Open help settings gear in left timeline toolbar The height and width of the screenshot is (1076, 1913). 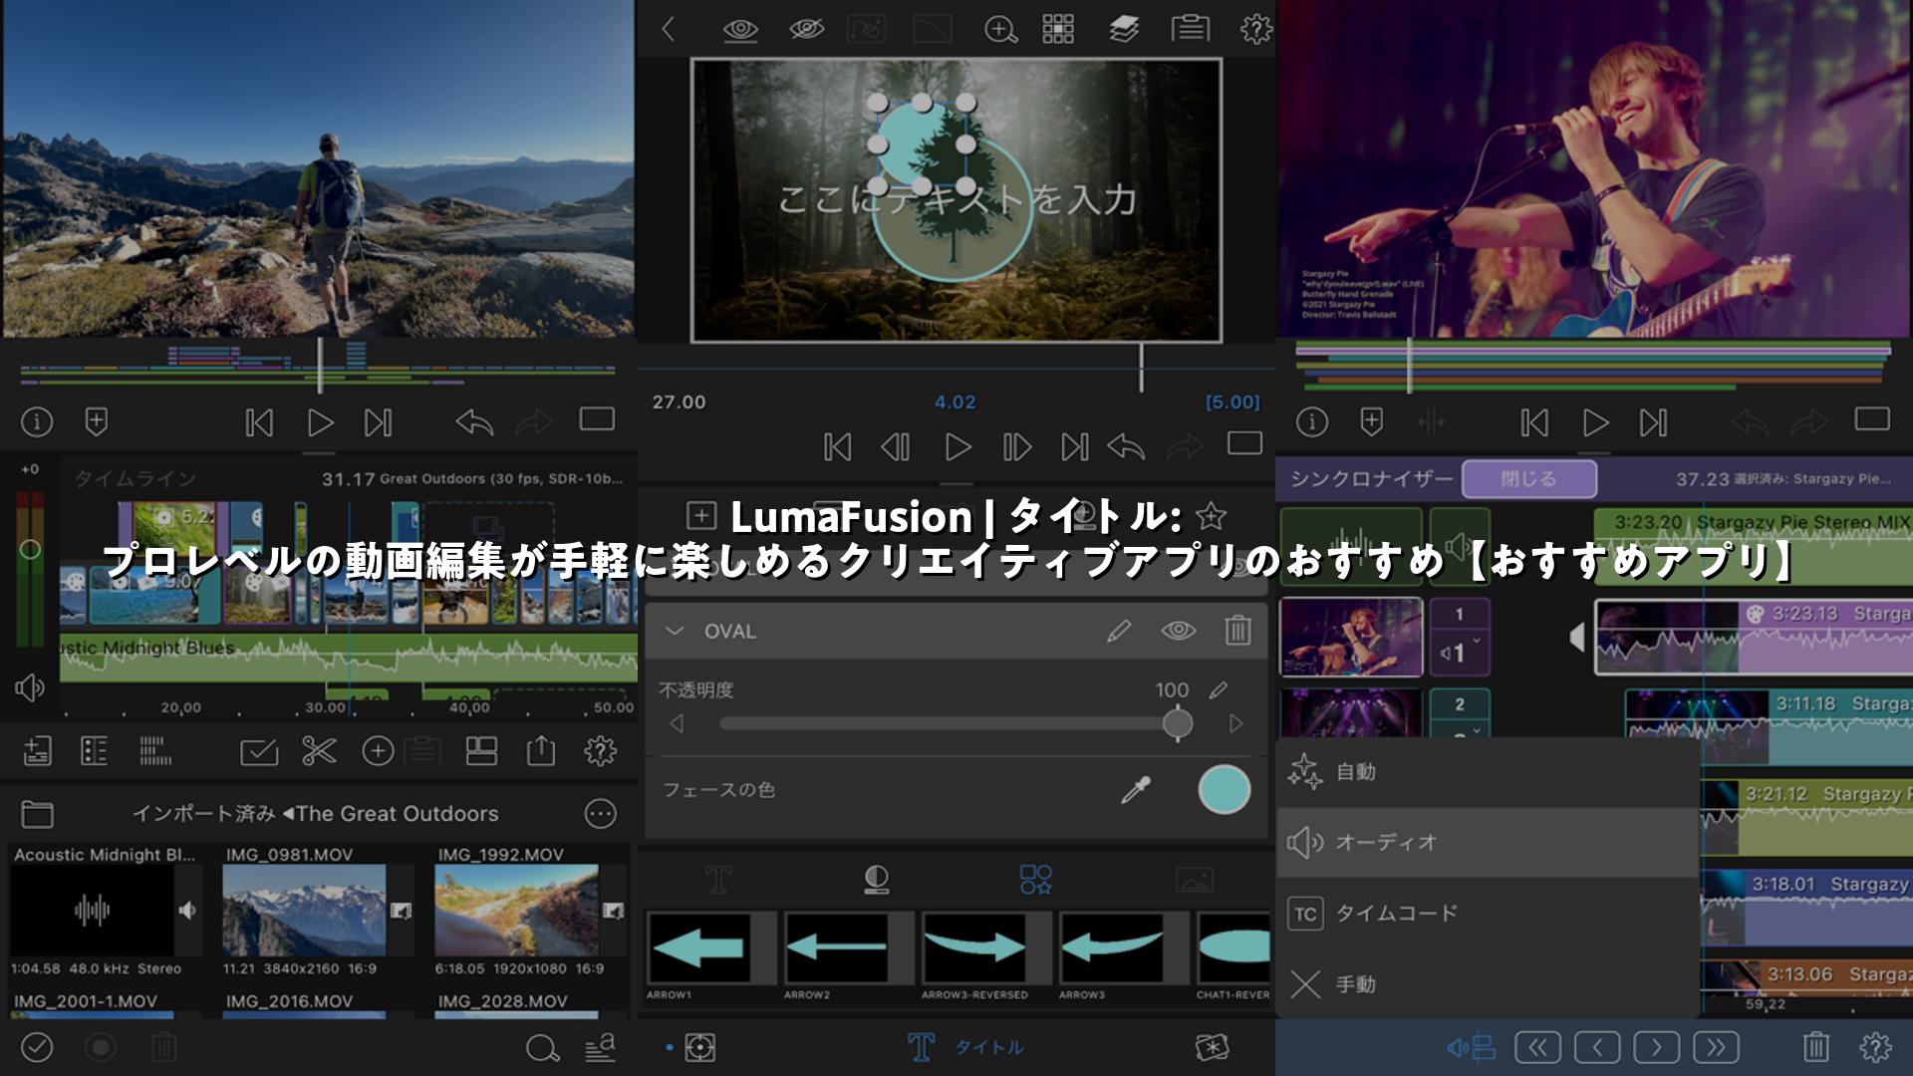pyautogui.click(x=600, y=750)
